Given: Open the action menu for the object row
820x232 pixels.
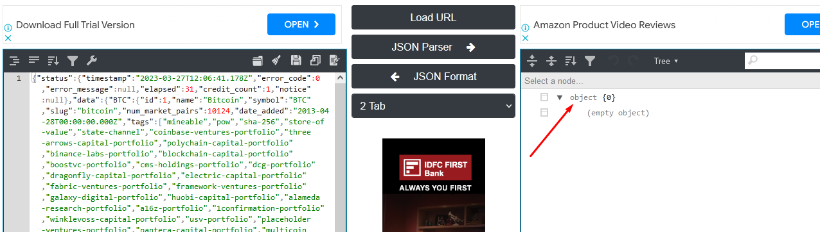Looking at the screenshot, I should [x=544, y=97].
